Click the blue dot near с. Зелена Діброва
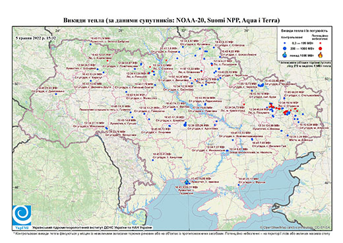The width and height of the screenshot is (343, 243). [90, 44]
